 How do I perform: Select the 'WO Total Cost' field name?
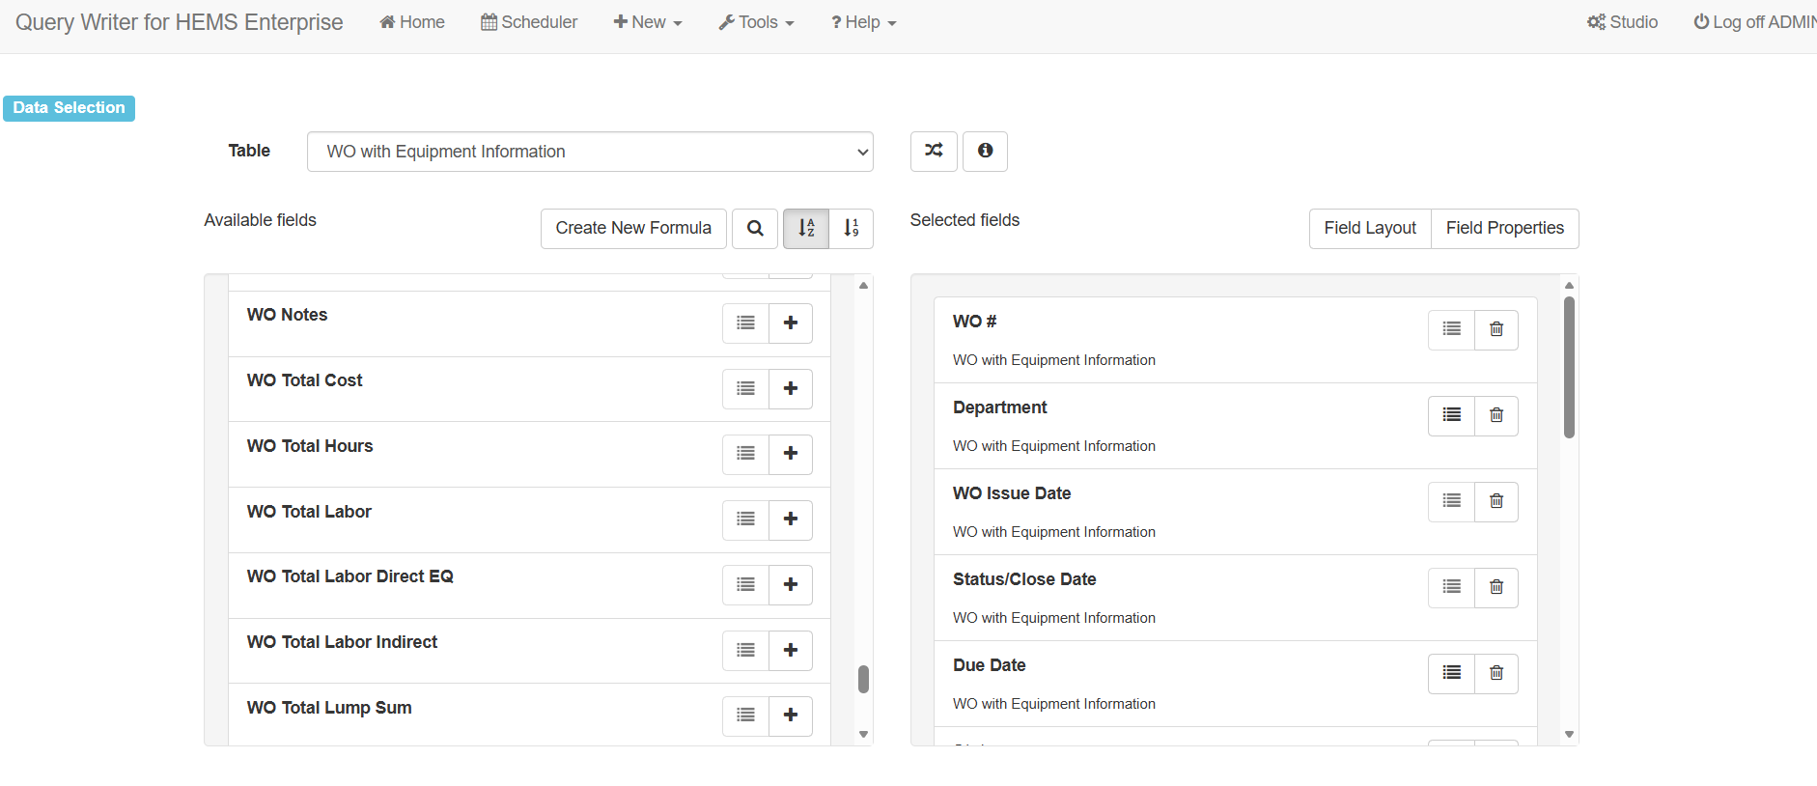[304, 380]
